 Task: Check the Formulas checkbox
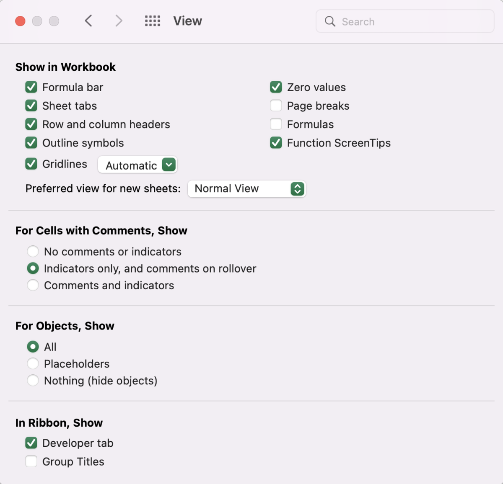276,124
